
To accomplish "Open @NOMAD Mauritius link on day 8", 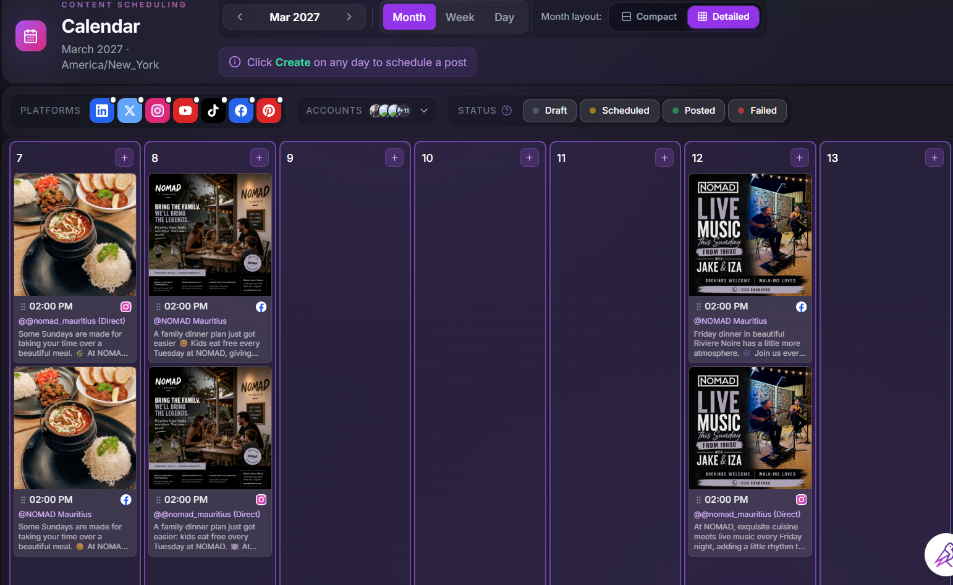I will [190, 321].
